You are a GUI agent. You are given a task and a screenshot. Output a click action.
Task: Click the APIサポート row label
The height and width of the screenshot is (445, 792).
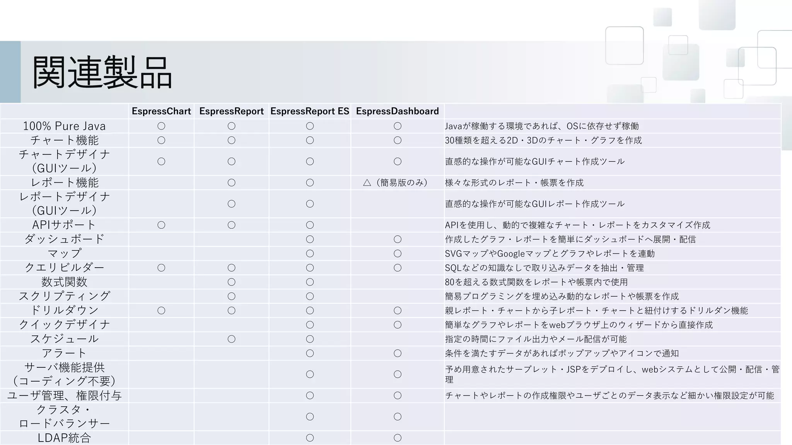pyautogui.click(x=64, y=225)
